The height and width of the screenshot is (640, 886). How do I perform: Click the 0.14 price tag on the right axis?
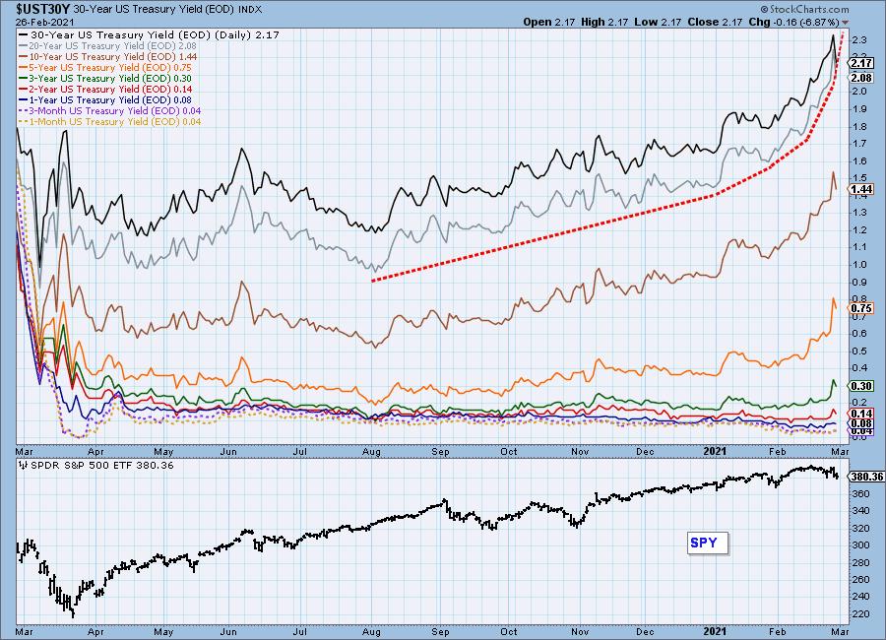pos(861,414)
